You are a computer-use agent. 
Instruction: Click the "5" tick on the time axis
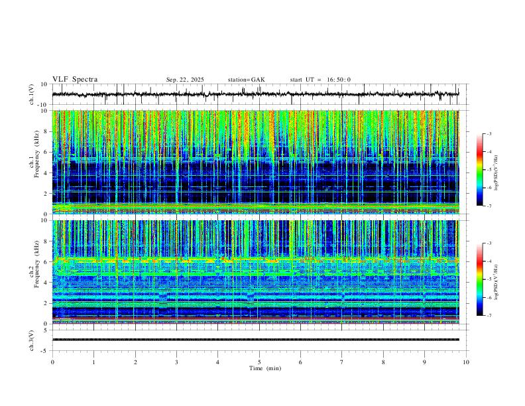[x=259, y=362]
